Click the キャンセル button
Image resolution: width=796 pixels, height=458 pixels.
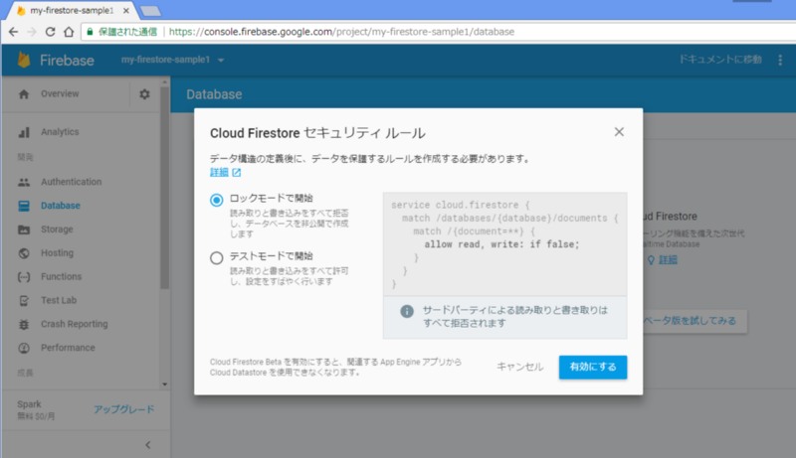(x=519, y=367)
